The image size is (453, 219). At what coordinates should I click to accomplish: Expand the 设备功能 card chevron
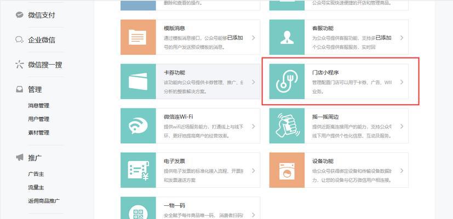tap(402, 170)
